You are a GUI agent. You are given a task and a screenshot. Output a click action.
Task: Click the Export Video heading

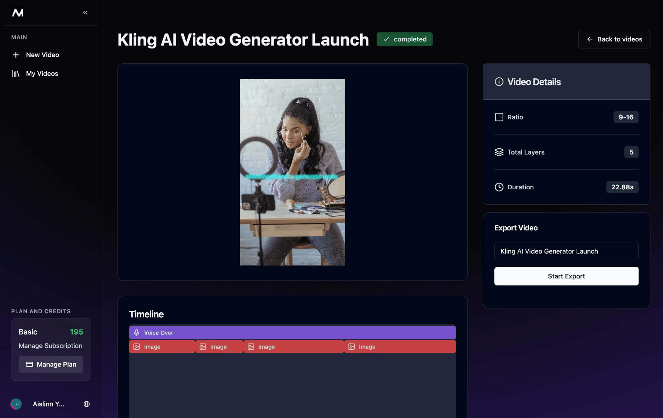click(x=516, y=228)
